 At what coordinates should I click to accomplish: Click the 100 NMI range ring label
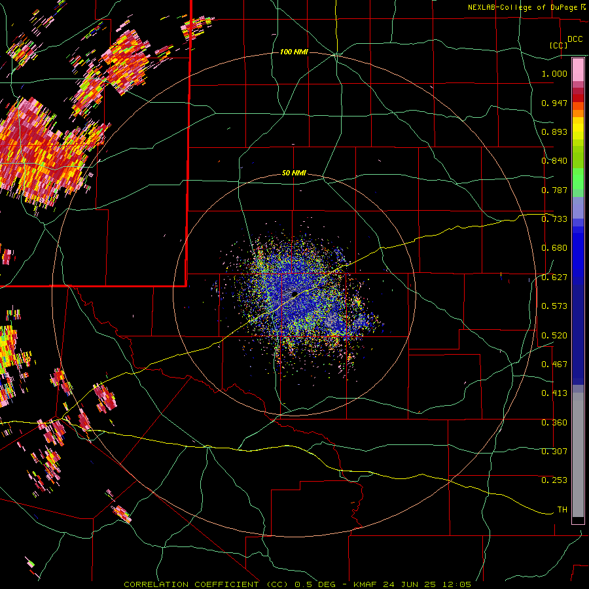click(294, 52)
